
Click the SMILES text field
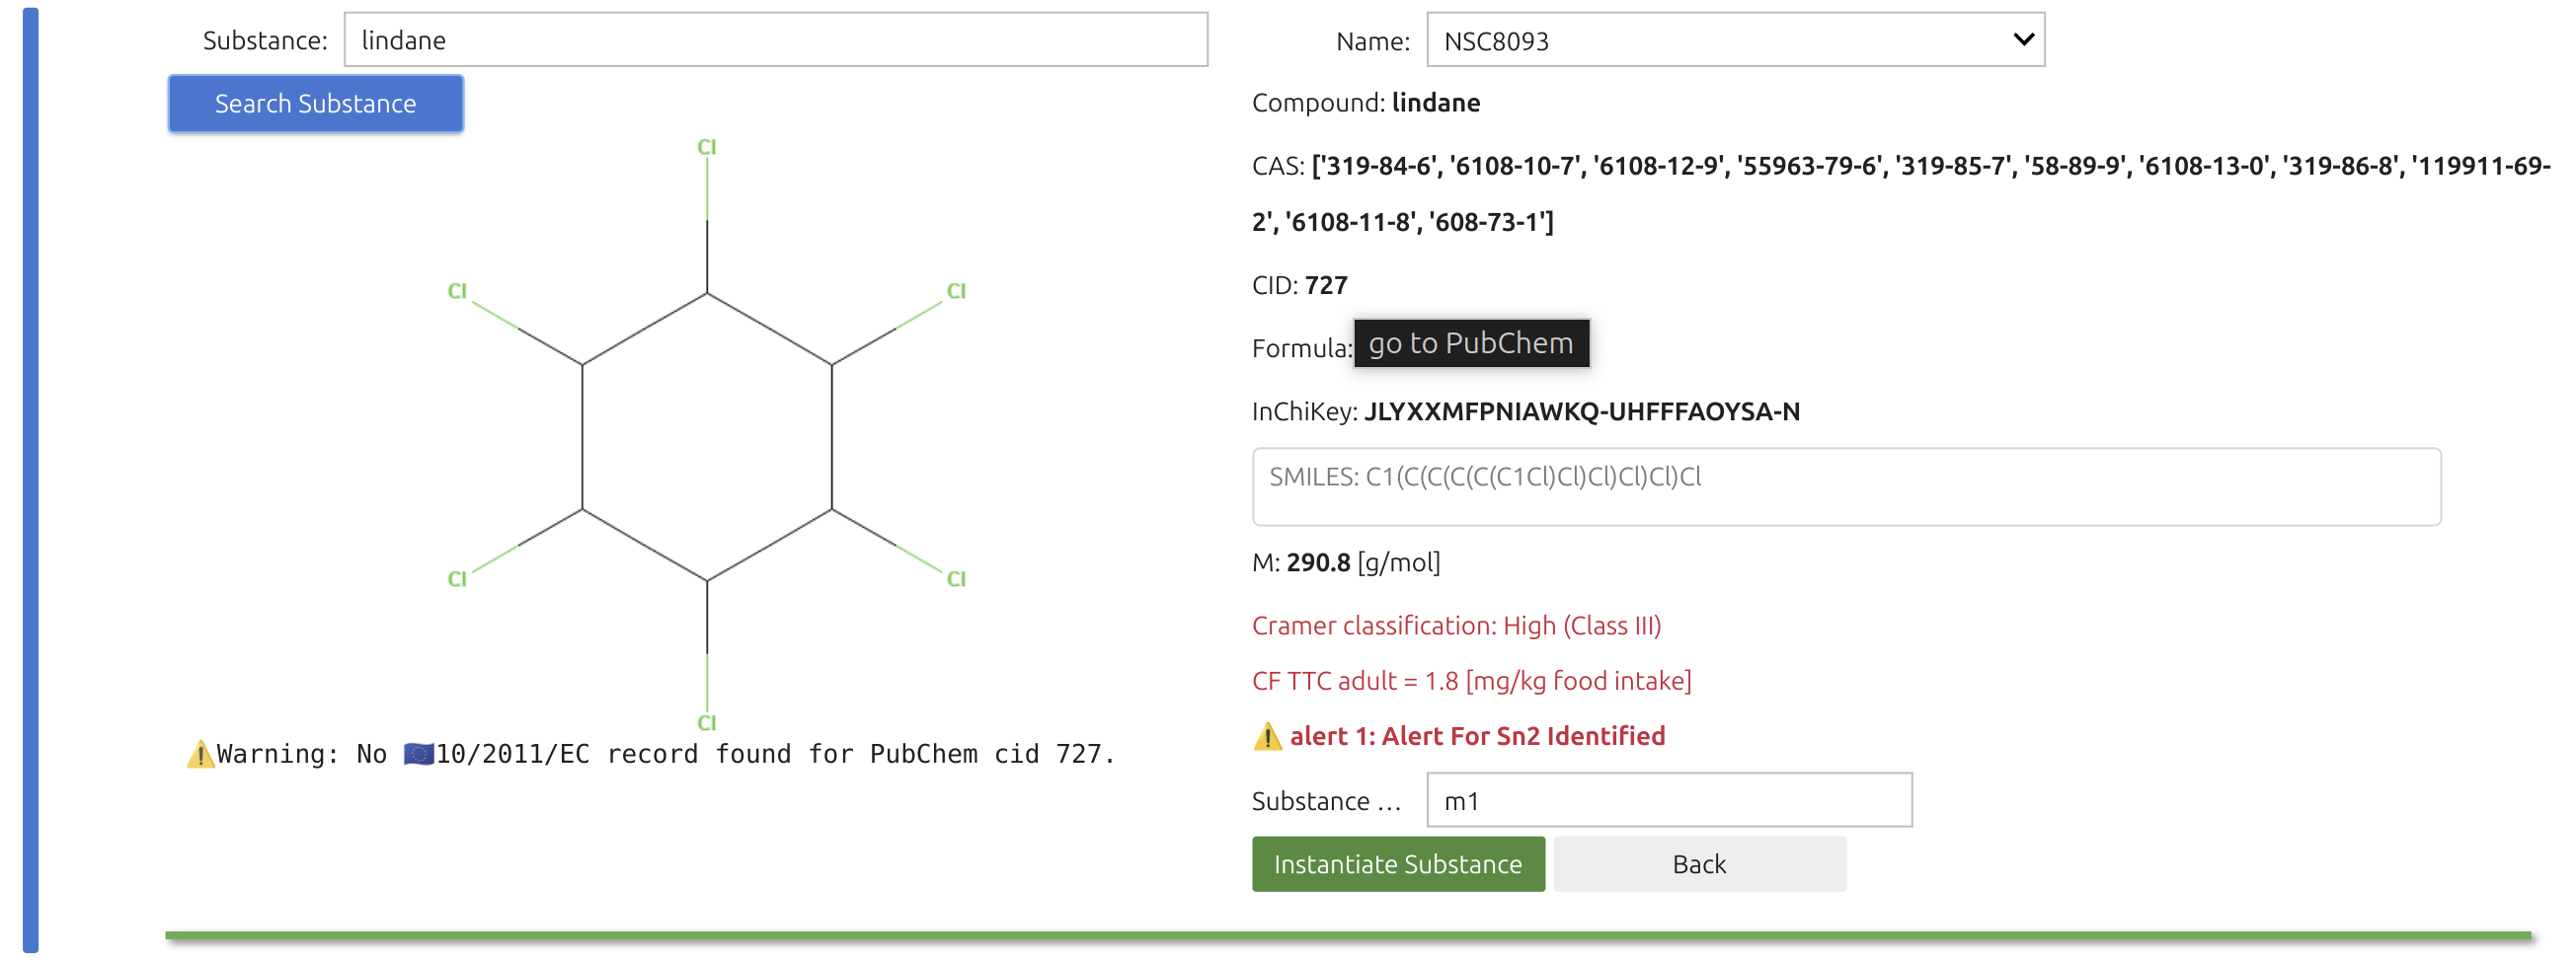point(1845,486)
